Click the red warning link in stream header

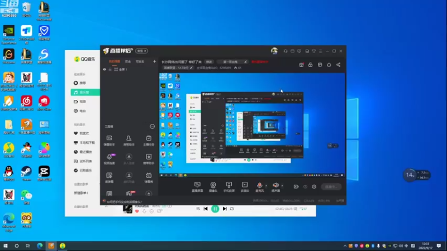tap(260, 62)
